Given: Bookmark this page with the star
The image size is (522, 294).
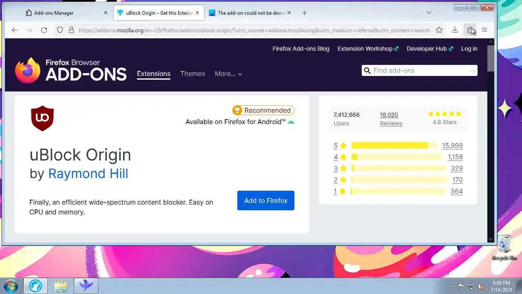Looking at the screenshot, I should click(439, 30).
